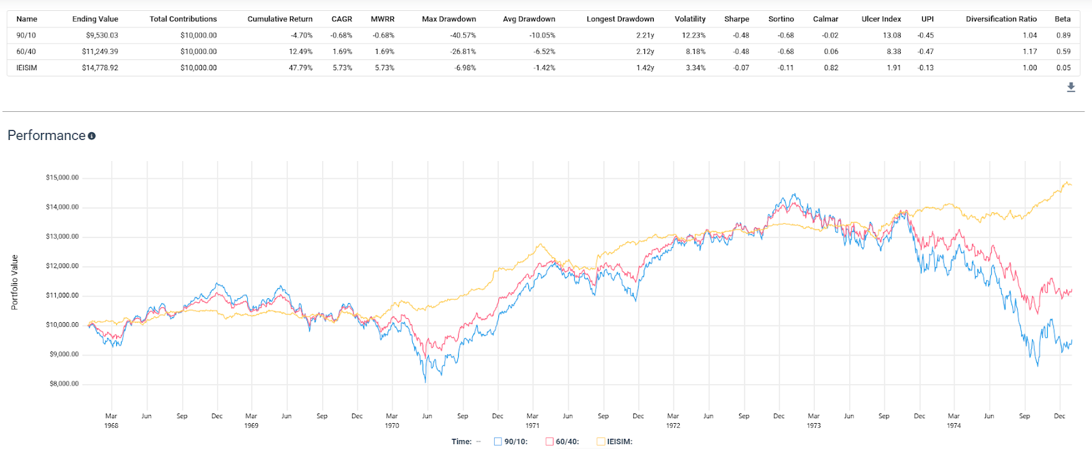Select the 60/40 row name cell
This screenshot has height=449, width=1092.
pyautogui.click(x=26, y=52)
